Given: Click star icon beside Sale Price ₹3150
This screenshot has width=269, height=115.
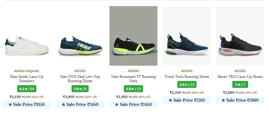Looking at the screenshot, I should (10, 104).
